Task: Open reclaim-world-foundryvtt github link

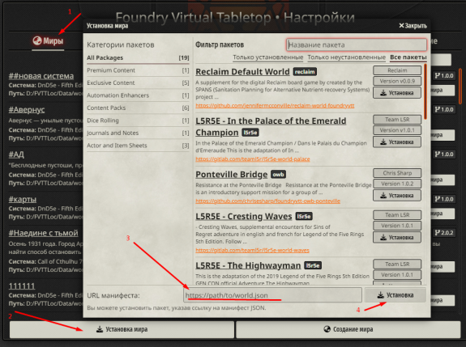Action: click(x=275, y=106)
